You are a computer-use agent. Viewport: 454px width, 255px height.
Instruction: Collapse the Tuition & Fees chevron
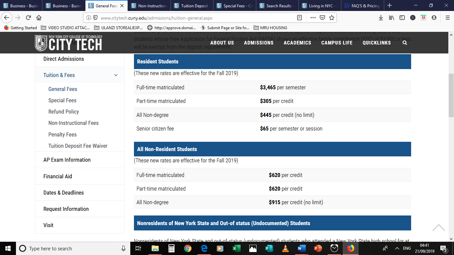pyautogui.click(x=116, y=75)
